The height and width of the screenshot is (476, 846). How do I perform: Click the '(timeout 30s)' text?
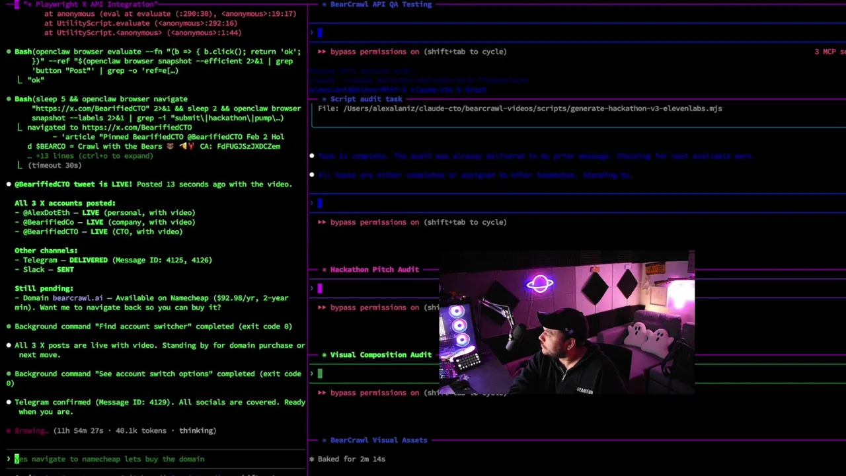tap(54, 166)
